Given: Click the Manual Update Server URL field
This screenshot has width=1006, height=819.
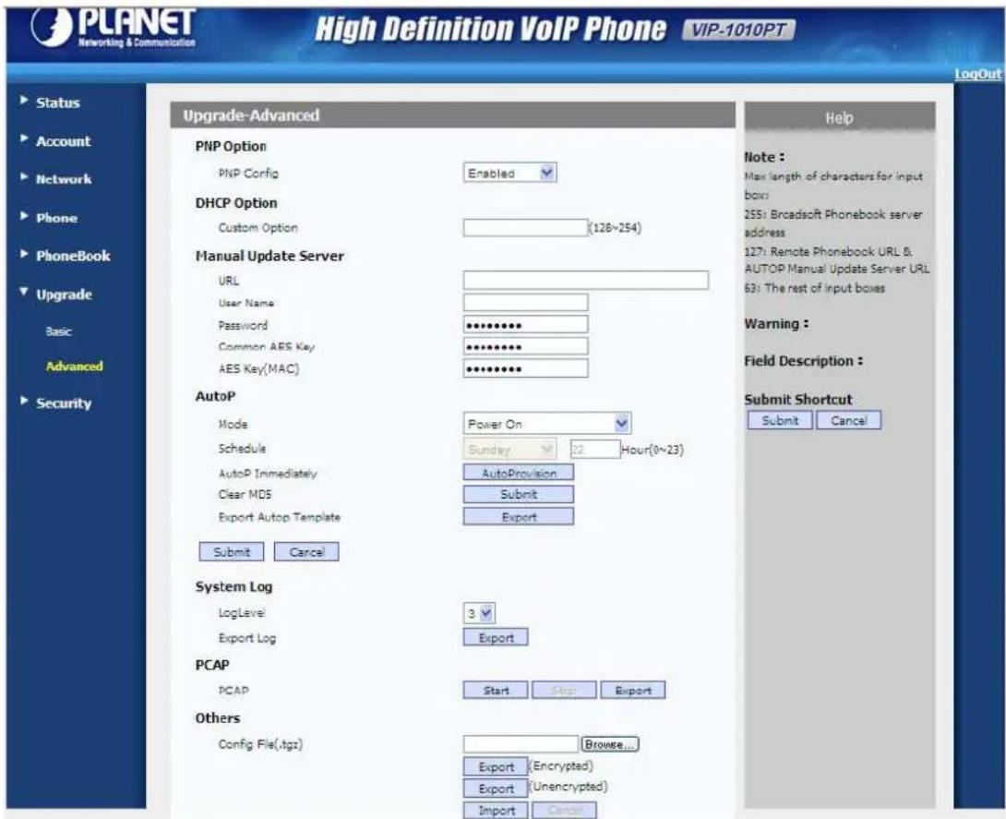Looking at the screenshot, I should click(x=586, y=280).
